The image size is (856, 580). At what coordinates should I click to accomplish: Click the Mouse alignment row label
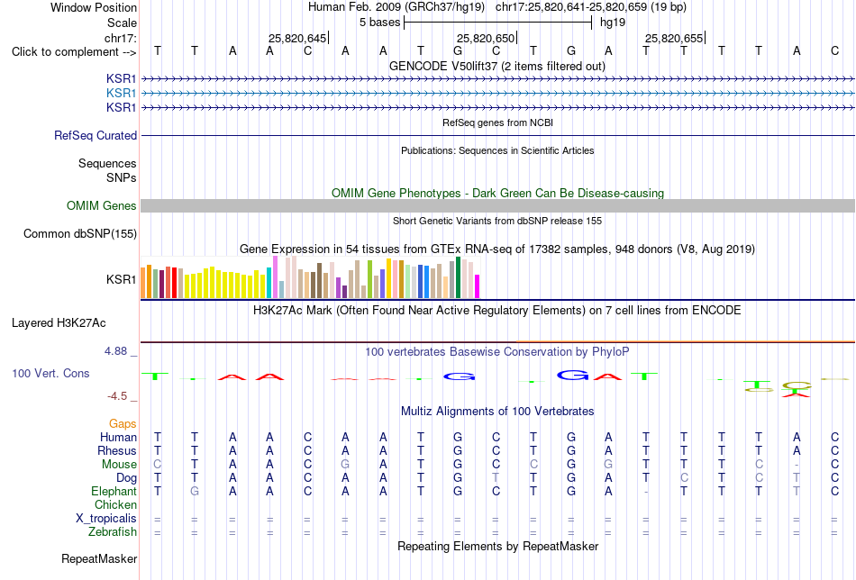(119, 465)
